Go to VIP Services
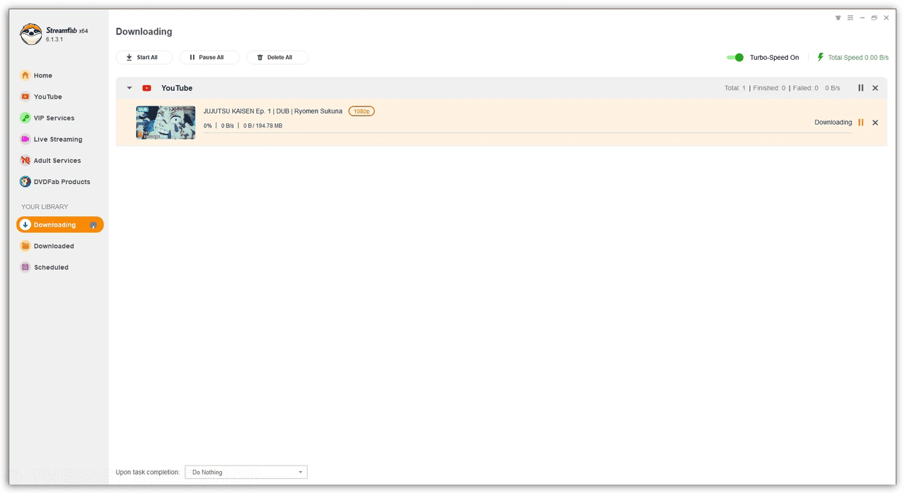 (47, 118)
